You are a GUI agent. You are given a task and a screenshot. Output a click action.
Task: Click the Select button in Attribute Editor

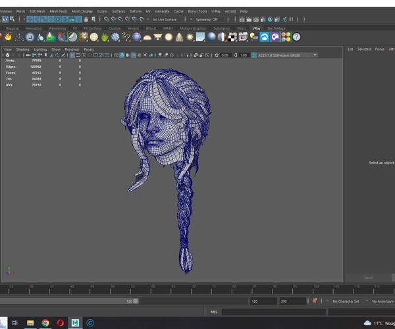click(x=368, y=278)
